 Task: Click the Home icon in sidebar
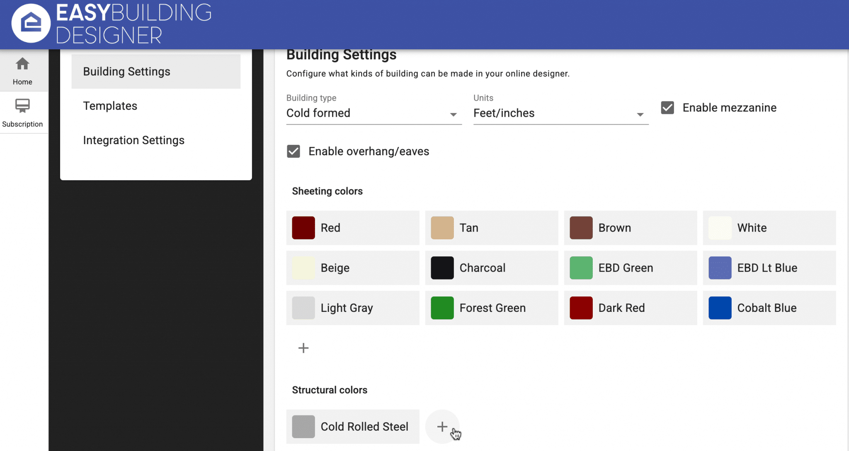[x=22, y=65]
